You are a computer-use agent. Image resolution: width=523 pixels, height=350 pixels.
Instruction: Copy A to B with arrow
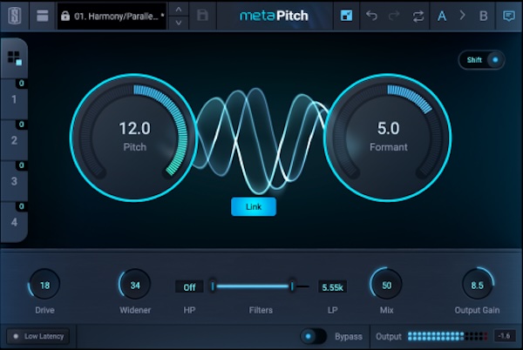[x=462, y=16]
